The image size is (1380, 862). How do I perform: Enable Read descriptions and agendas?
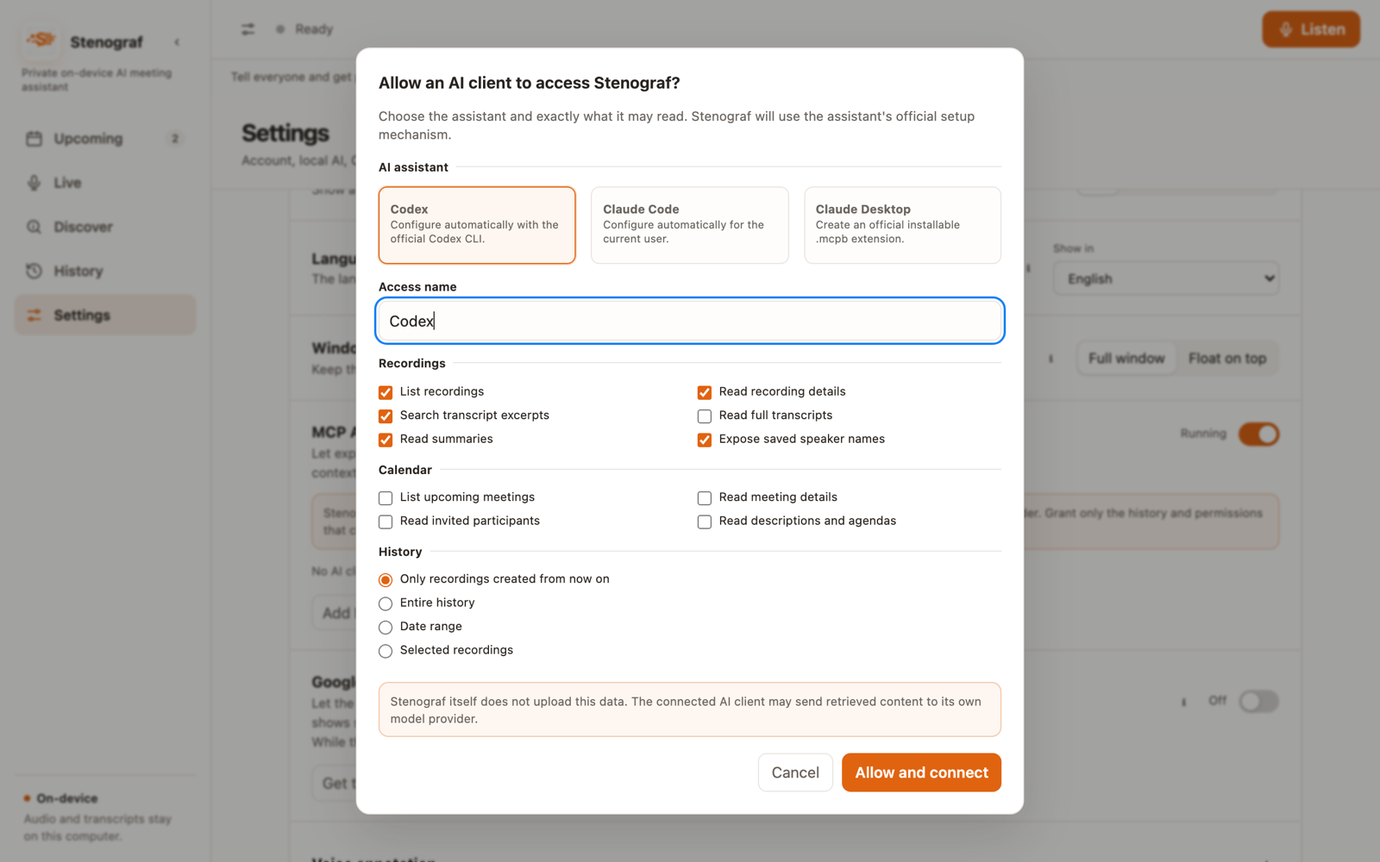[705, 522]
